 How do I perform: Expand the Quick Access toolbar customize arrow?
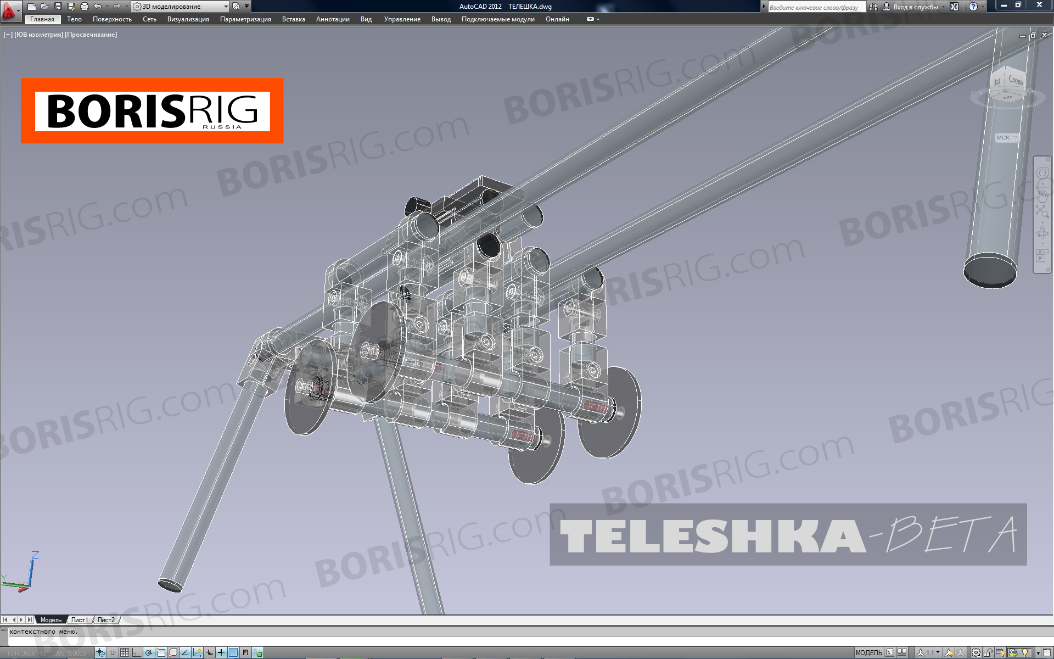(246, 7)
